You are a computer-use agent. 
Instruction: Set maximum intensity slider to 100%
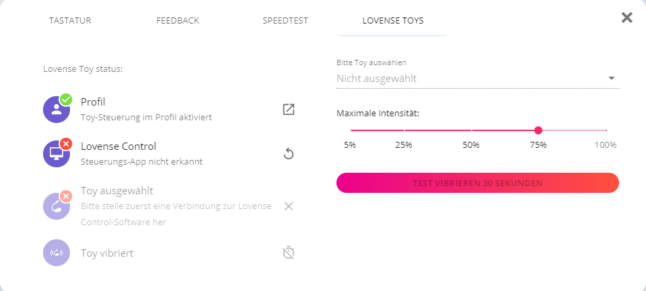(606, 130)
